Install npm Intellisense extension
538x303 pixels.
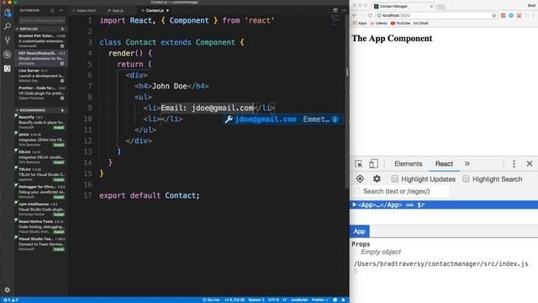[59, 215]
